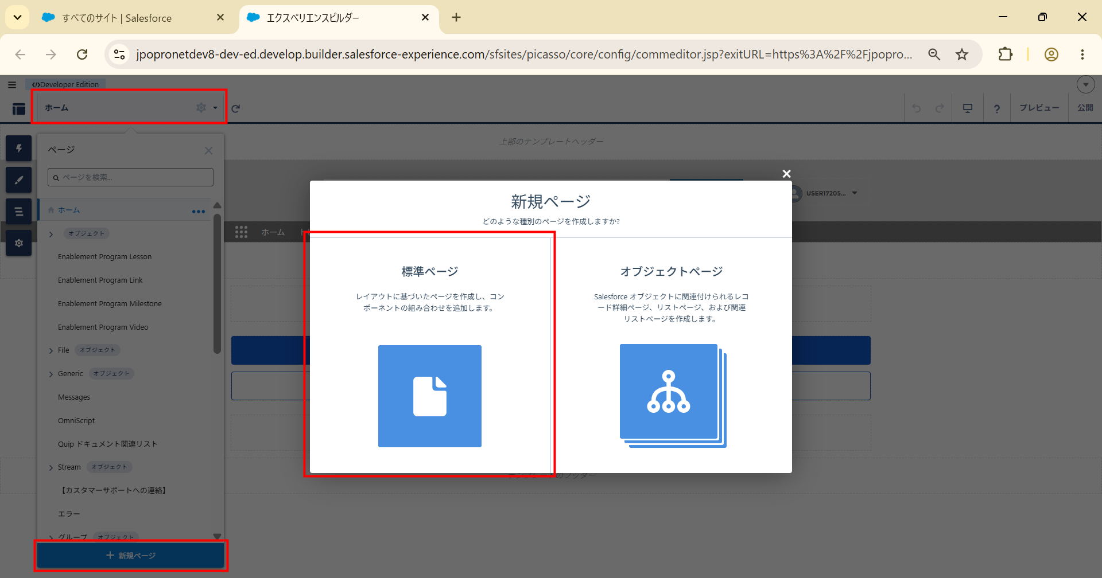Open the ホーム page selector dropdown
This screenshot has width=1102, height=578.
click(215, 108)
